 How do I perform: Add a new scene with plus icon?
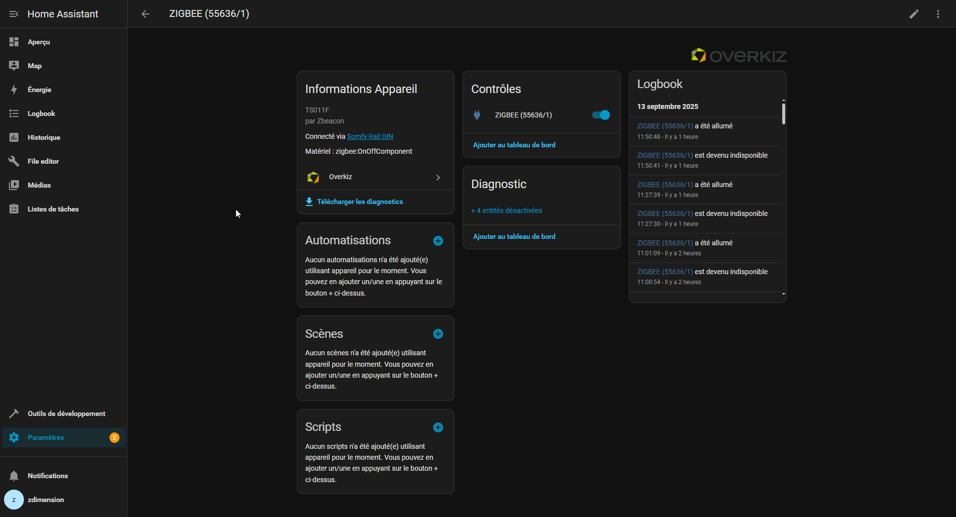(438, 334)
